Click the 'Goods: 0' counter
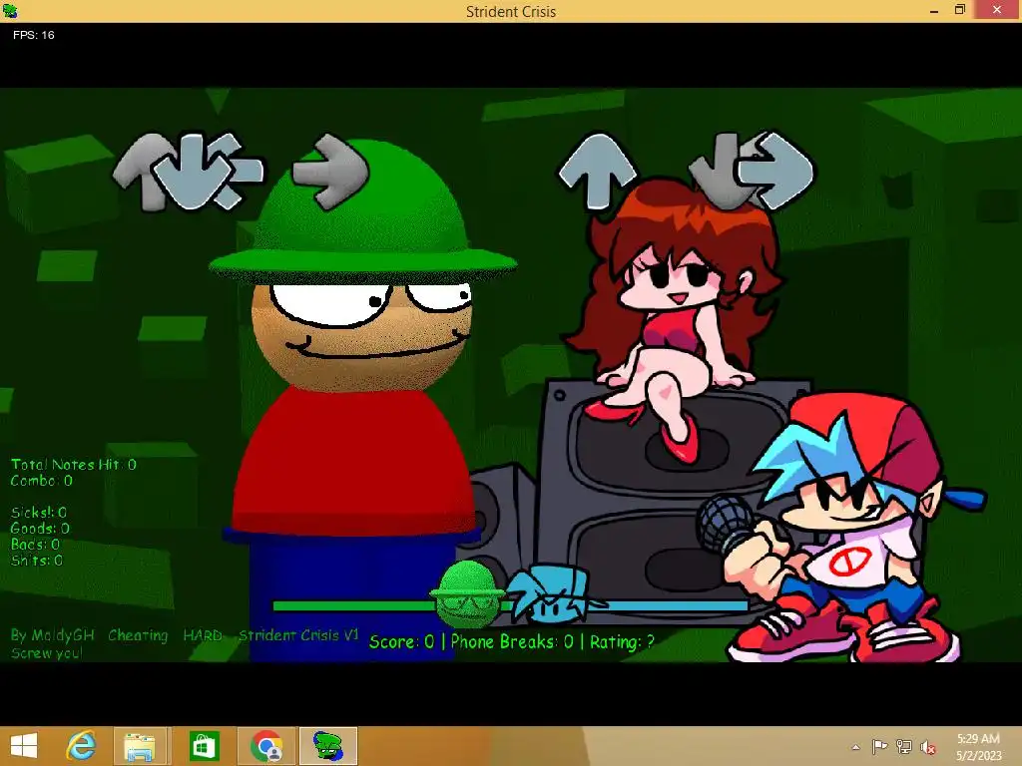Viewport: 1022px width, 766px height. pyautogui.click(x=40, y=529)
